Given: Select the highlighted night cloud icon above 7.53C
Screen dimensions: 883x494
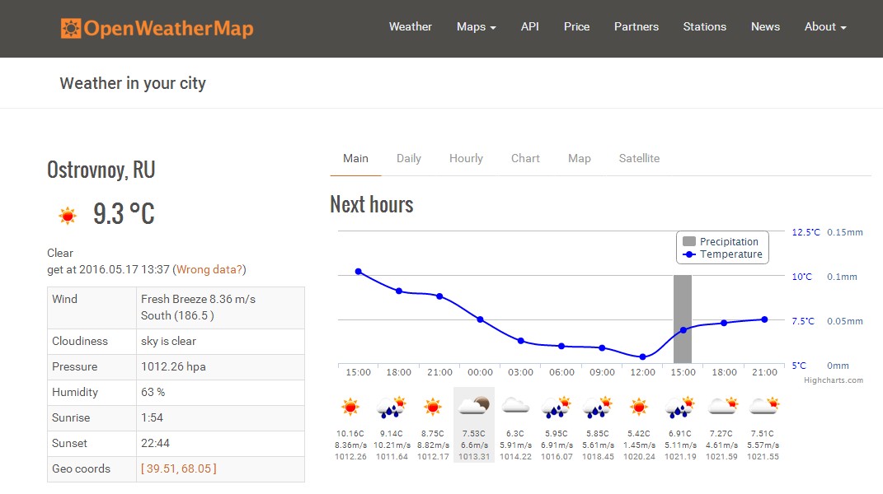Looking at the screenshot, I should point(474,405).
